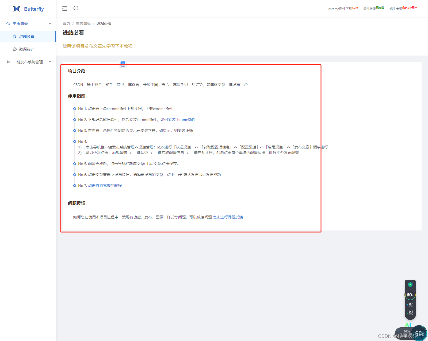This screenshot has width=428, height=341.
Task: Click the 首页 breadcrumb
Action: click(x=66, y=23)
